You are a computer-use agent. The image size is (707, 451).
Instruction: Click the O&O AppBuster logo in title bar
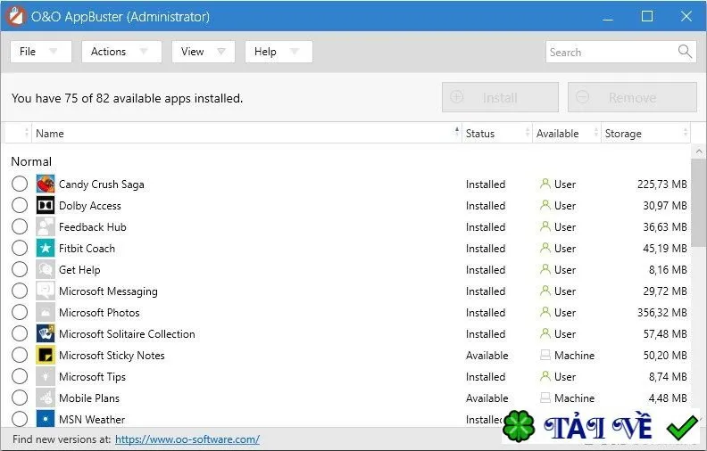point(16,17)
